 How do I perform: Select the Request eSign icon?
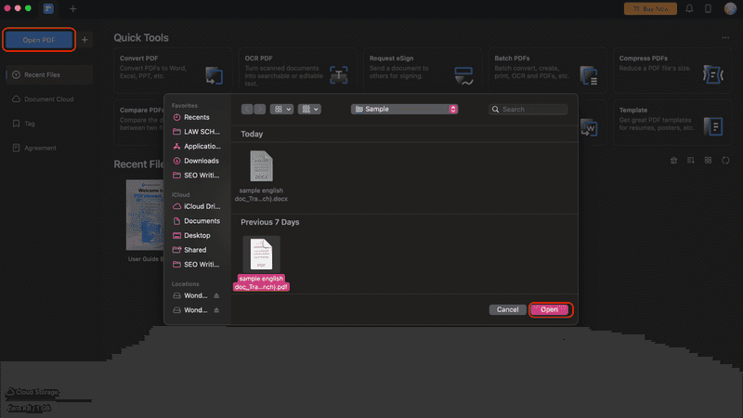pos(463,76)
